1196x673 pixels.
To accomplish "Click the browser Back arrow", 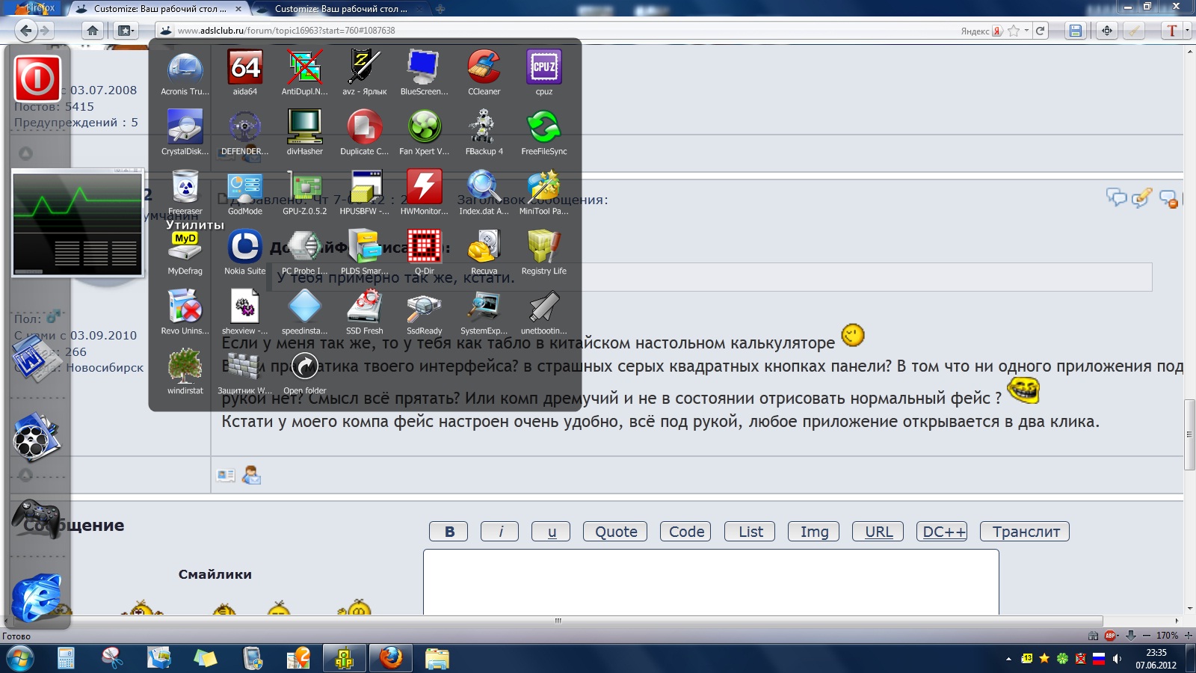I will coord(26,31).
